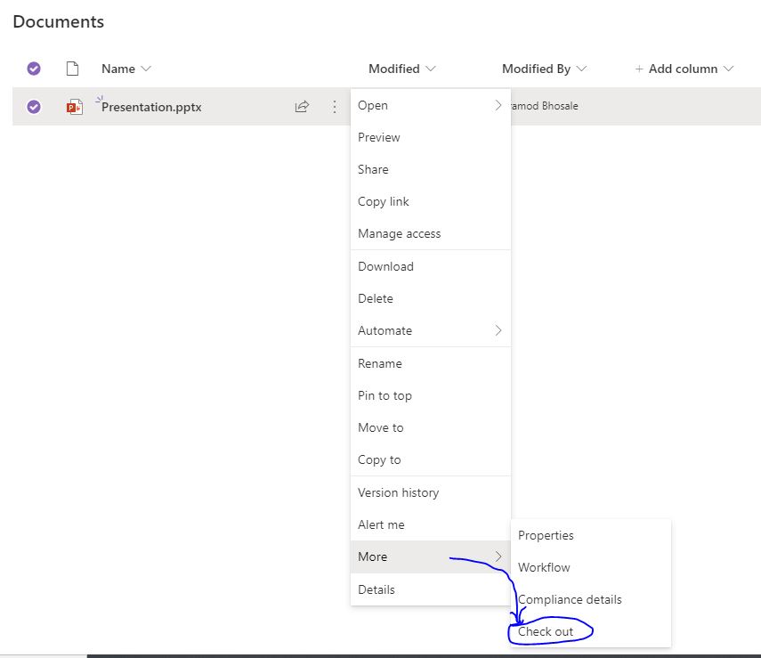Click Version history in the context menu
This screenshot has height=658, width=761.
(x=398, y=492)
